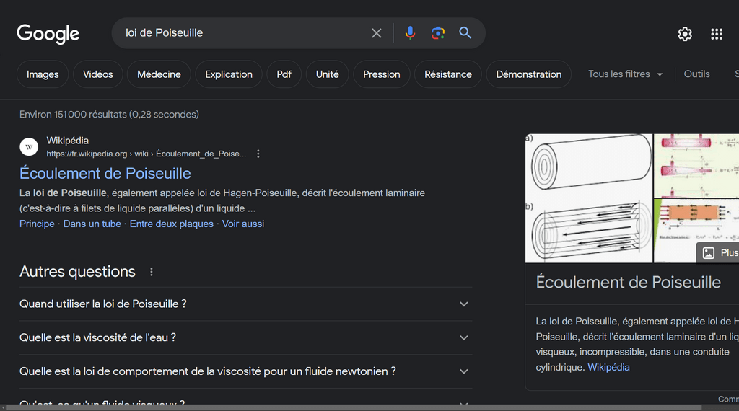The width and height of the screenshot is (739, 411).
Task: Open the Google apps grid icon
Action: coord(717,34)
